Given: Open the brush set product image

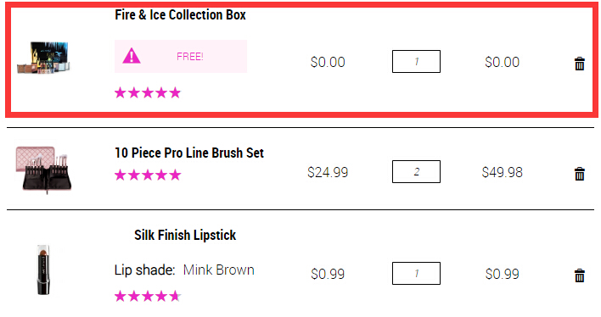Looking at the screenshot, I should click(x=43, y=169).
